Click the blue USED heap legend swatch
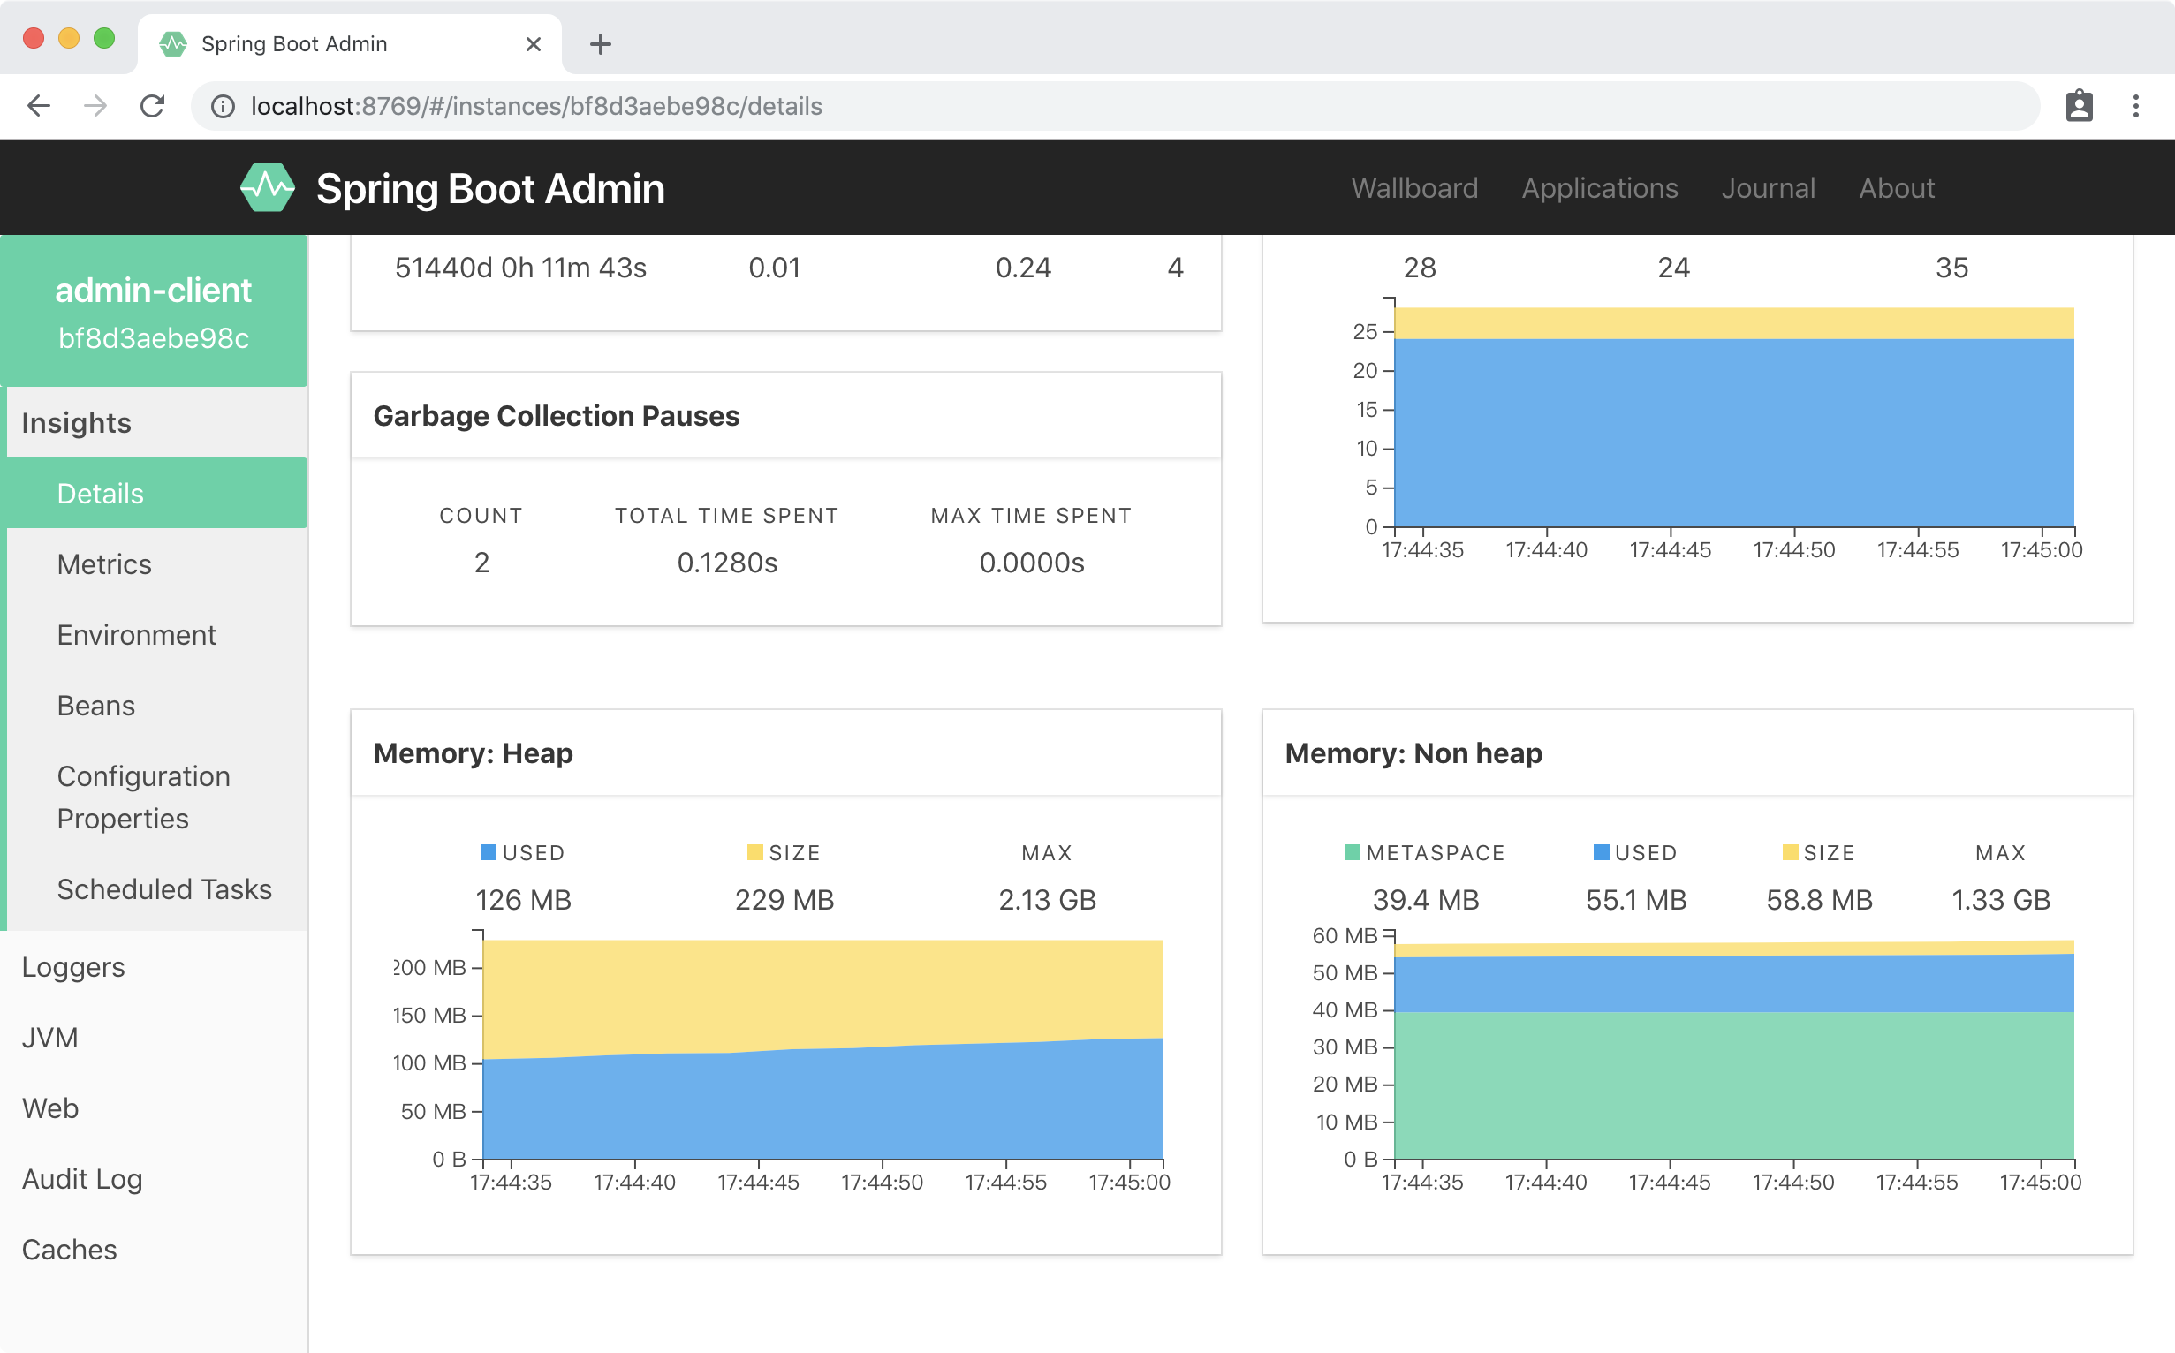This screenshot has width=2175, height=1353. (x=489, y=853)
